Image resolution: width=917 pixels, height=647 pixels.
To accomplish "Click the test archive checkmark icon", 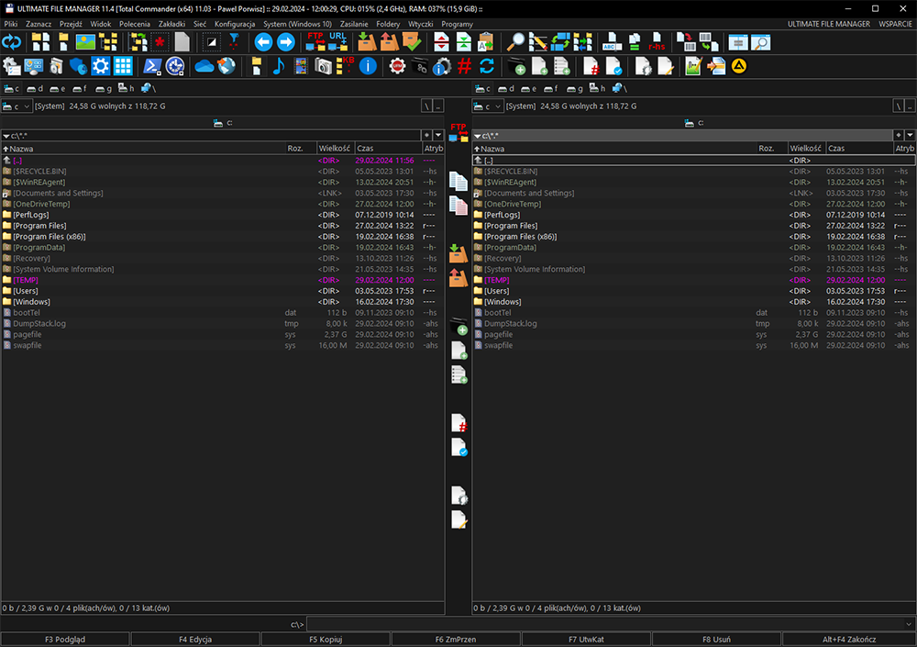I will point(411,42).
